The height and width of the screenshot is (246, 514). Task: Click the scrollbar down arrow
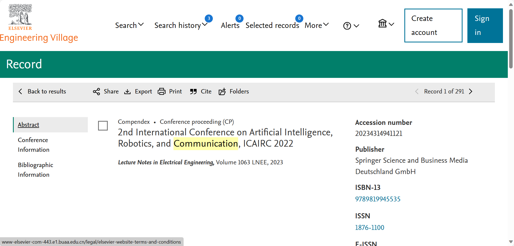(x=511, y=242)
